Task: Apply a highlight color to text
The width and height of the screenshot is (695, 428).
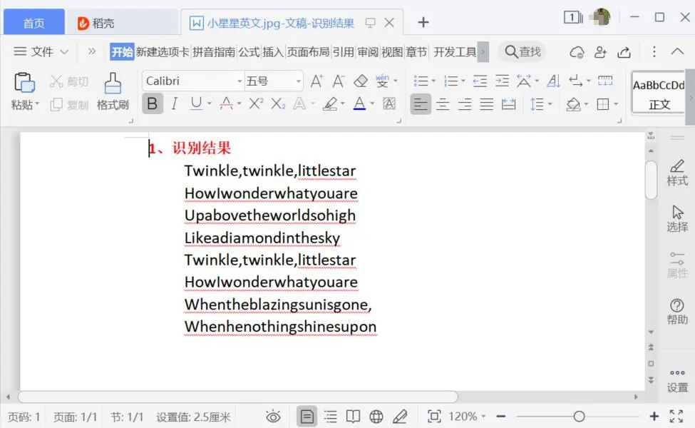Action: 330,104
